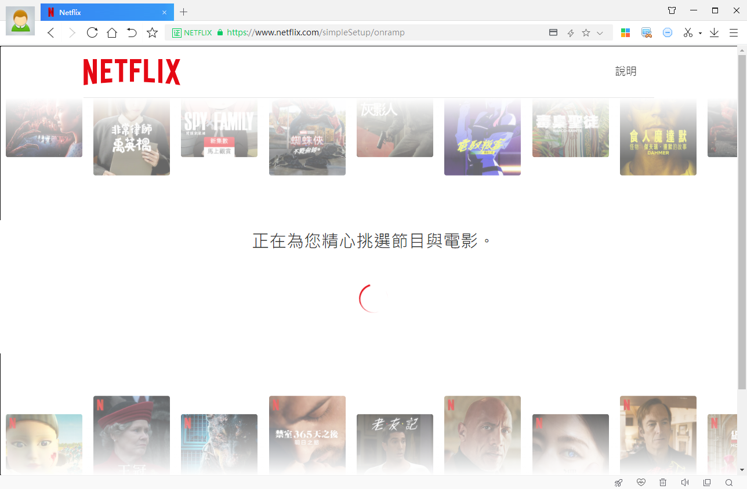Viewport: 747px width, 489px height.
Task: Reload the Netflix page
Action: [92, 32]
